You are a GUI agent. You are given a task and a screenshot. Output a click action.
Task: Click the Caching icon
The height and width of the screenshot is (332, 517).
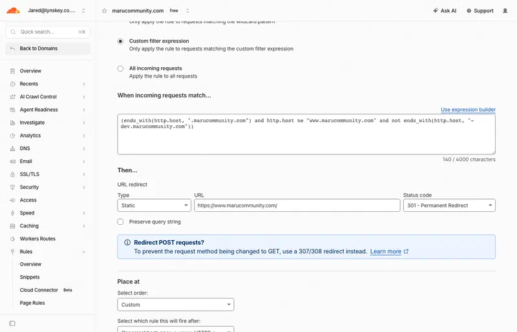(x=12, y=226)
